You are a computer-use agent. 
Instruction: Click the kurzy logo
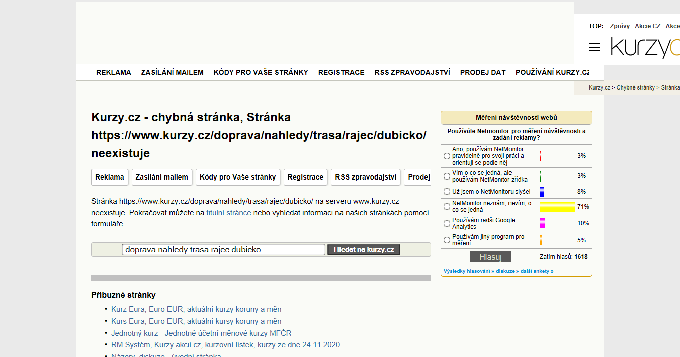point(645,47)
